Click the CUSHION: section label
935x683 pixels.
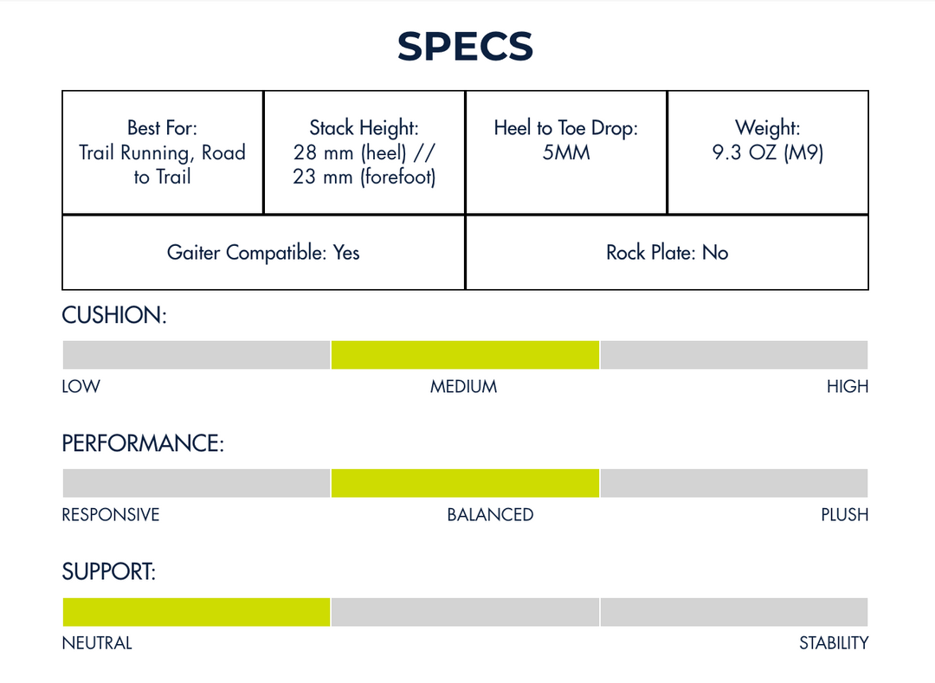114,315
